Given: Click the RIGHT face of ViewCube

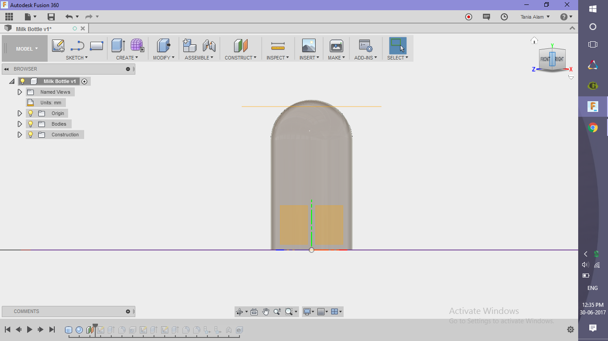Looking at the screenshot, I should pyautogui.click(x=559, y=59).
